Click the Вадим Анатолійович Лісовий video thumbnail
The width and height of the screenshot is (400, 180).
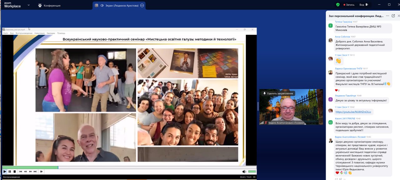click(291, 107)
